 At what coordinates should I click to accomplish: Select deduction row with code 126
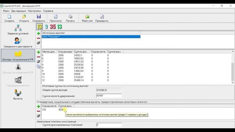pos(58,110)
